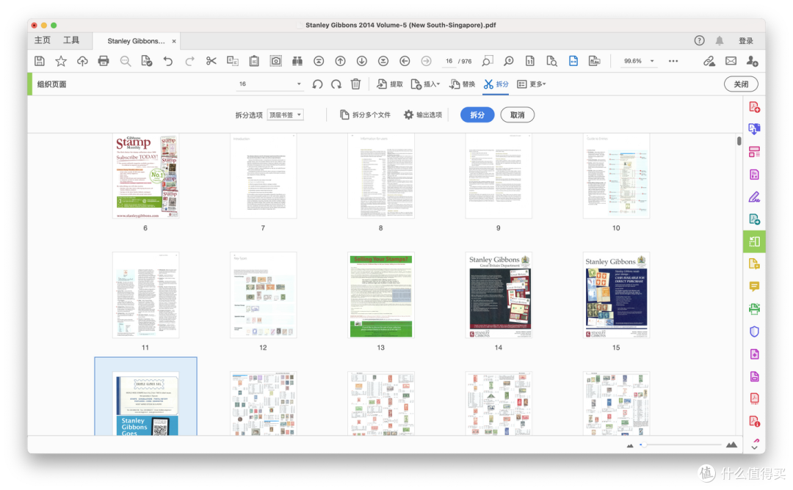793x490 pixels.
Task: Switch to the 主页 home tab
Action: click(43, 40)
